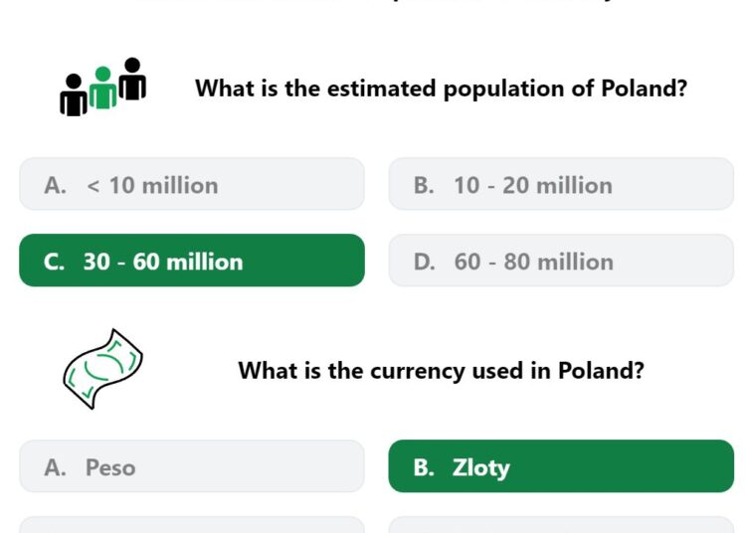The width and height of the screenshot is (746, 533).
Task: Click the letter B label beside Zloty
Action: [424, 467]
